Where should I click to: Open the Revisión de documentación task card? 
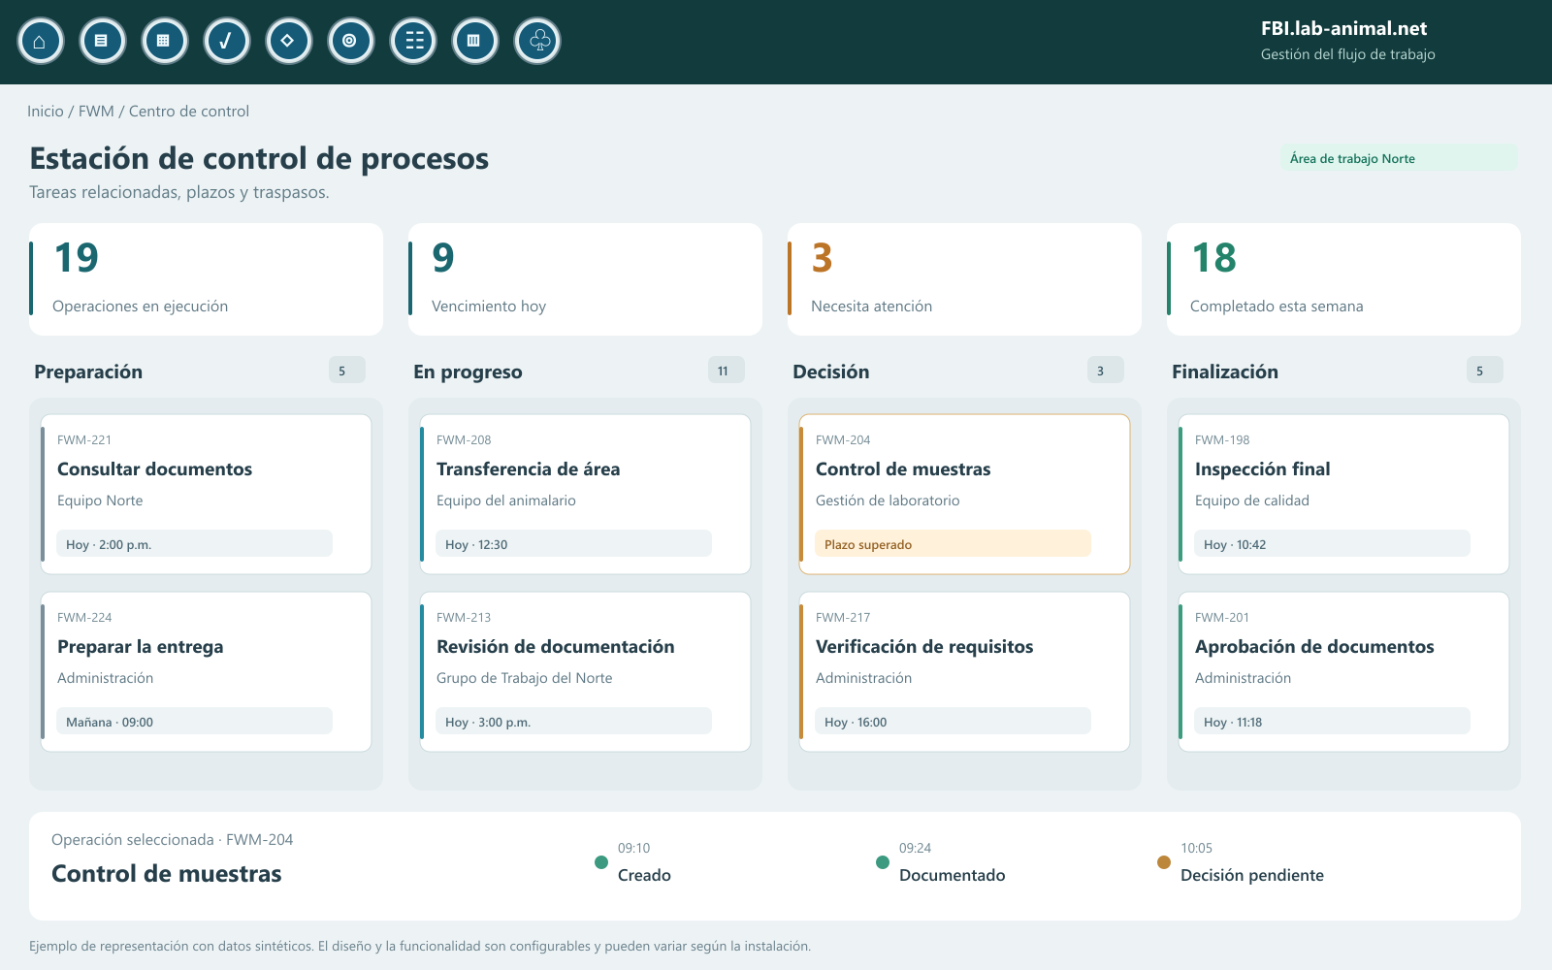point(585,672)
